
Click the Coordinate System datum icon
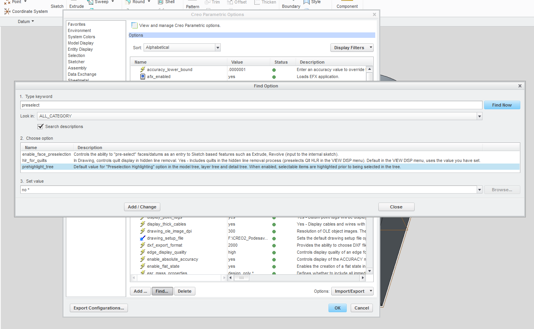coord(7,11)
